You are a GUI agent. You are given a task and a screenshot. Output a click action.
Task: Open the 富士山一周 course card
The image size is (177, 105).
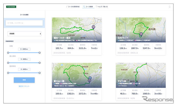tap(77, 82)
